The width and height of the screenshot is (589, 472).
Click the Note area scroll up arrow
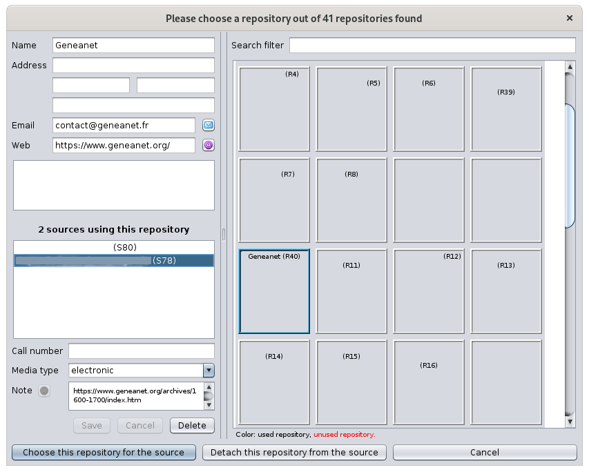(209, 386)
